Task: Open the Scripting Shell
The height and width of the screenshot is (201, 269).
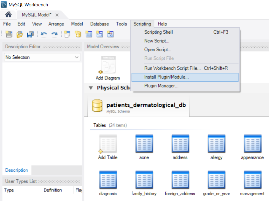Action: (158, 32)
